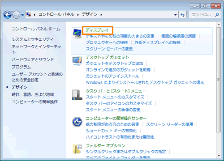
Task: Click コントロール パネル breadcrumb in address bar
Action: 56,14
